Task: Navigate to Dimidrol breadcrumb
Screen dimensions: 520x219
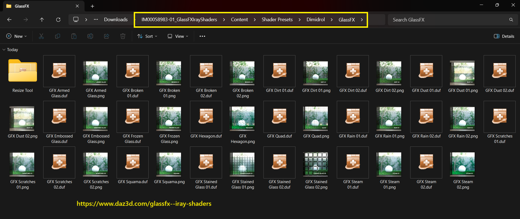Action: [x=316, y=20]
